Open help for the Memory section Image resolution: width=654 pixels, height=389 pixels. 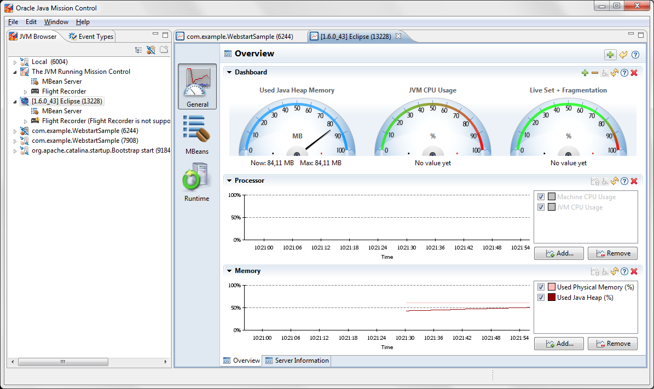pos(624,271)
